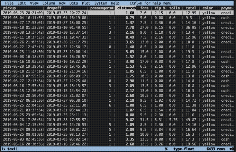Image resolution: width=236 pixels, height=152 pixels.
Task: Open the Edit menu
Action: click(x=22, y=3)
